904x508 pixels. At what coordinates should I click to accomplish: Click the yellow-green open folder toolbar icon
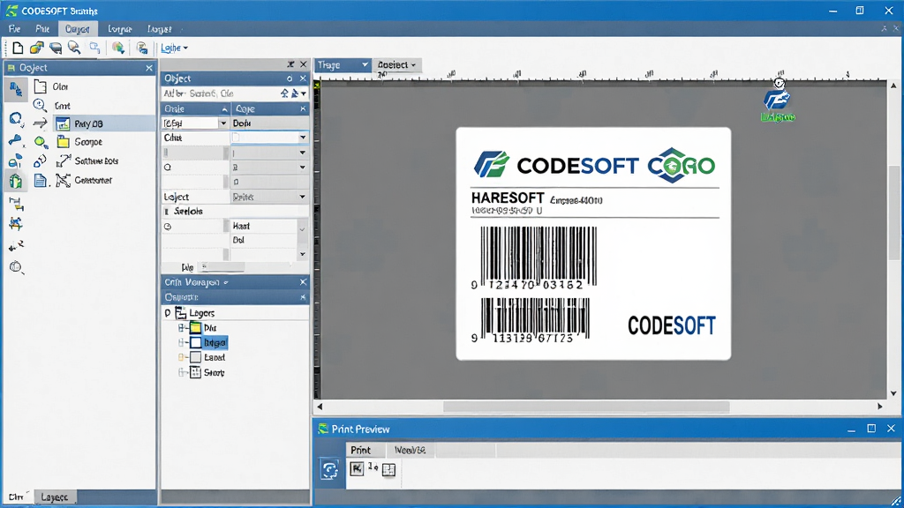(x=37, y=48)
